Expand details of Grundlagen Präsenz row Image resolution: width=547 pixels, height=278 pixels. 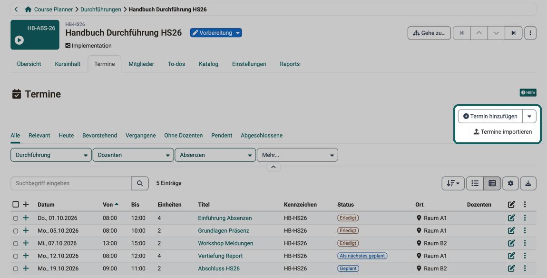point(26,230)
